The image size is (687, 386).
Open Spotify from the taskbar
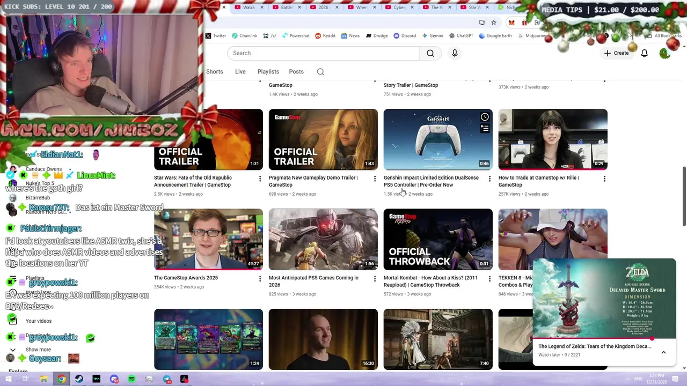[x=131, y=379]
